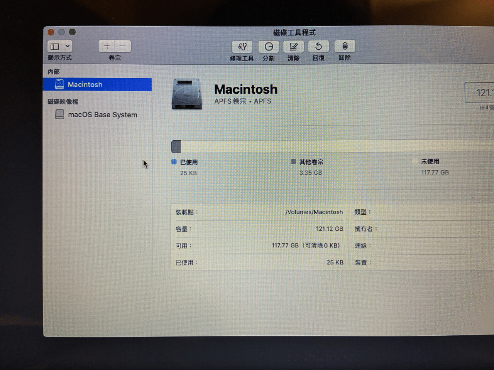Screen dimensions: 494x370
Task: Click the 裝載點 label
Action: tap(187, 212)
